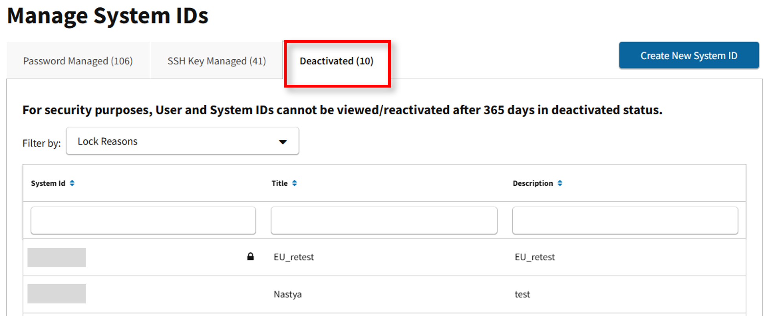This screenshot has width=765, height=316.
Task: Open the redacted System ID in Nastya row
Action: click(57, 294)
